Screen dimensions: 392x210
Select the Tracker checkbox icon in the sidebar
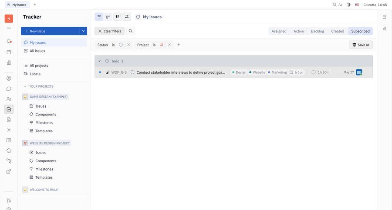click(9, 109)
